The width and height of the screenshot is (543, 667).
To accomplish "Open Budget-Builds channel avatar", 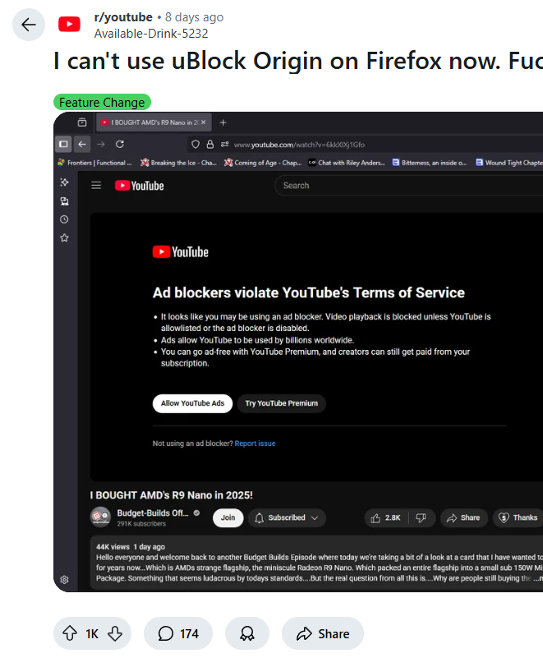I will [100, 517].
